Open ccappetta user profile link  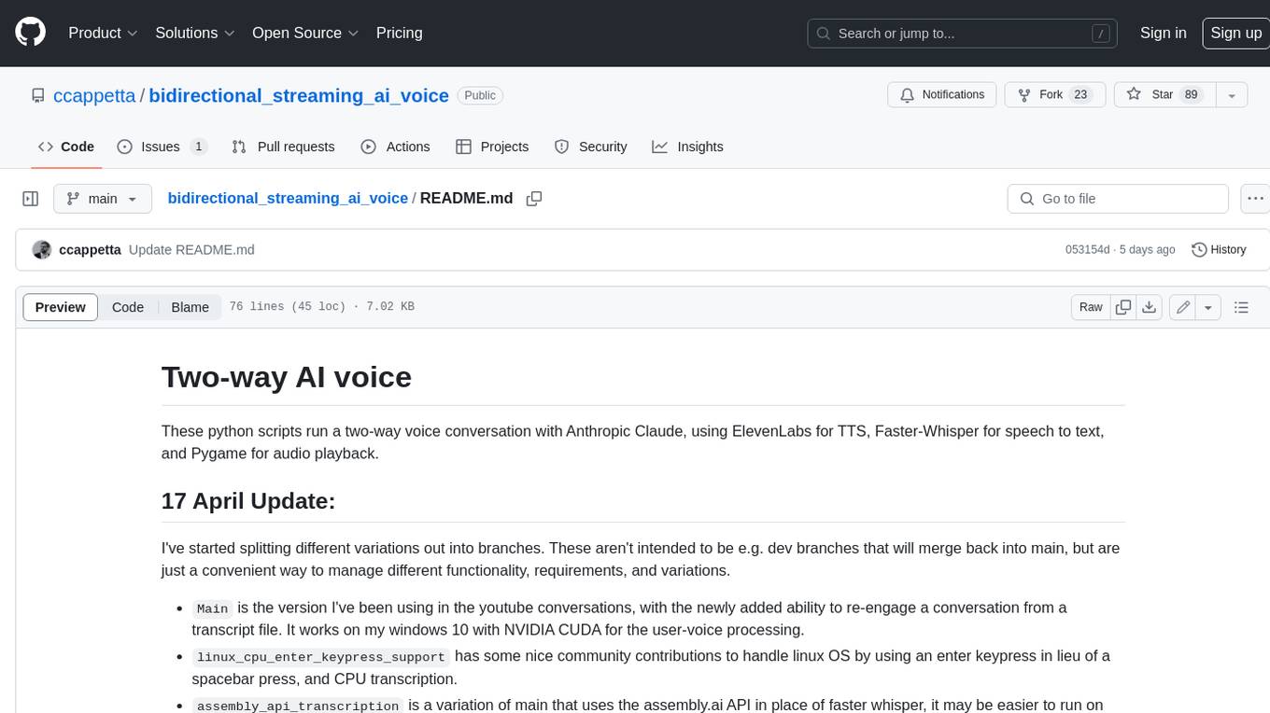tap(94, 95)
